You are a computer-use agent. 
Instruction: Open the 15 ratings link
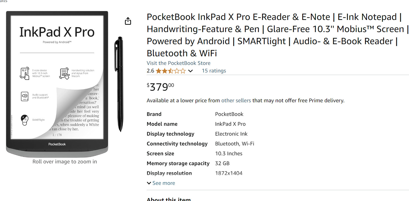[x=214, y=71]
